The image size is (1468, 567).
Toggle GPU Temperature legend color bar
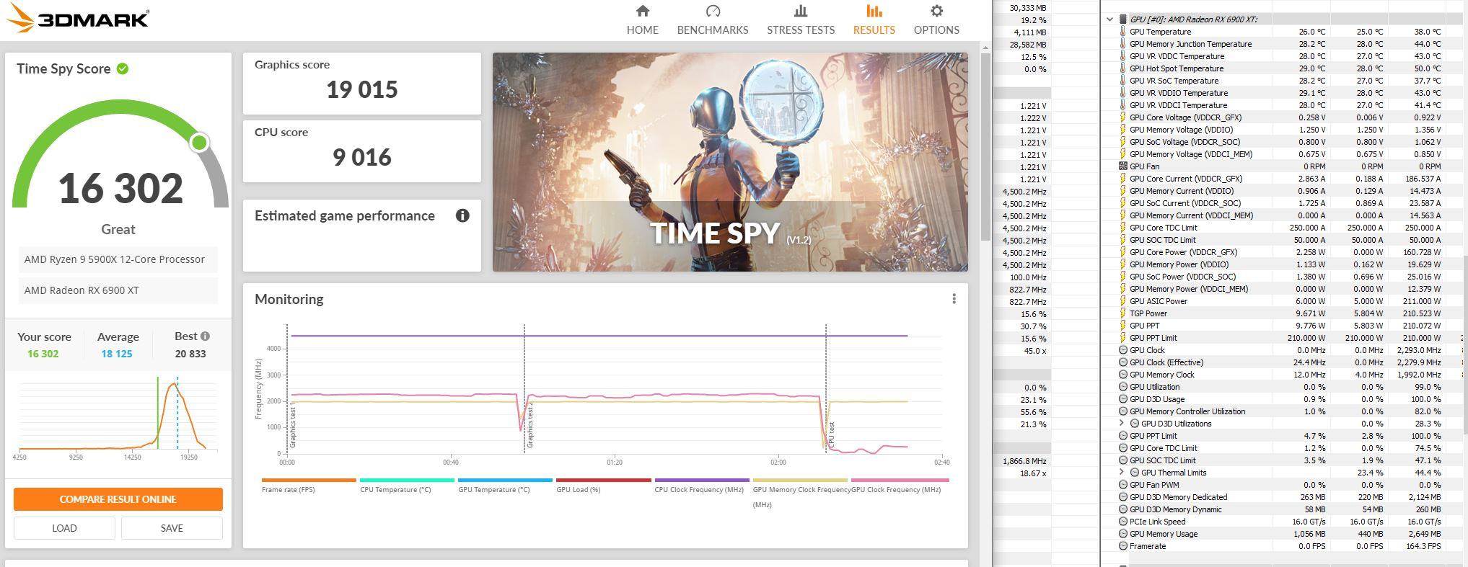pyautogui.click(x=505, y=480)
